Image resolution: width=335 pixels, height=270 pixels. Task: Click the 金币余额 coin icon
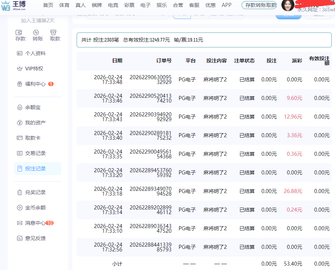19,207
